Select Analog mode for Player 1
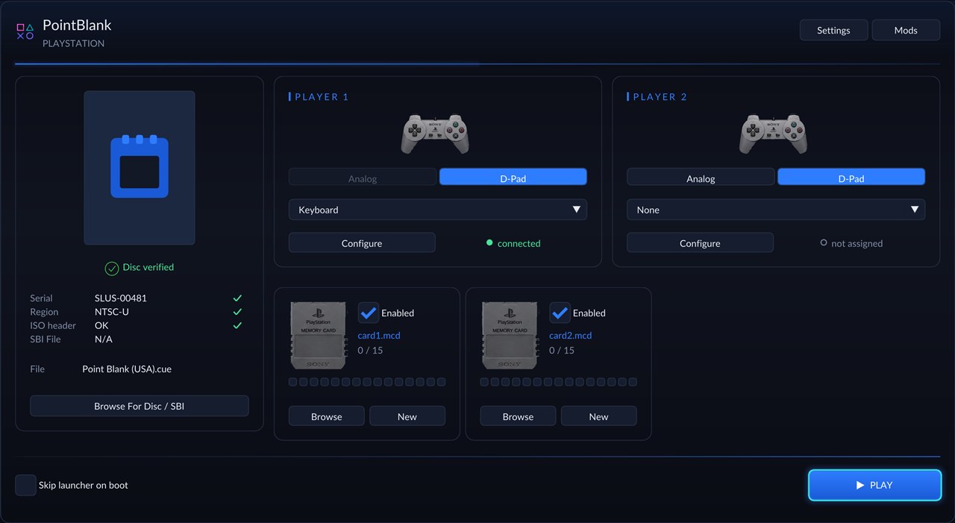 (x=363, y=178)
